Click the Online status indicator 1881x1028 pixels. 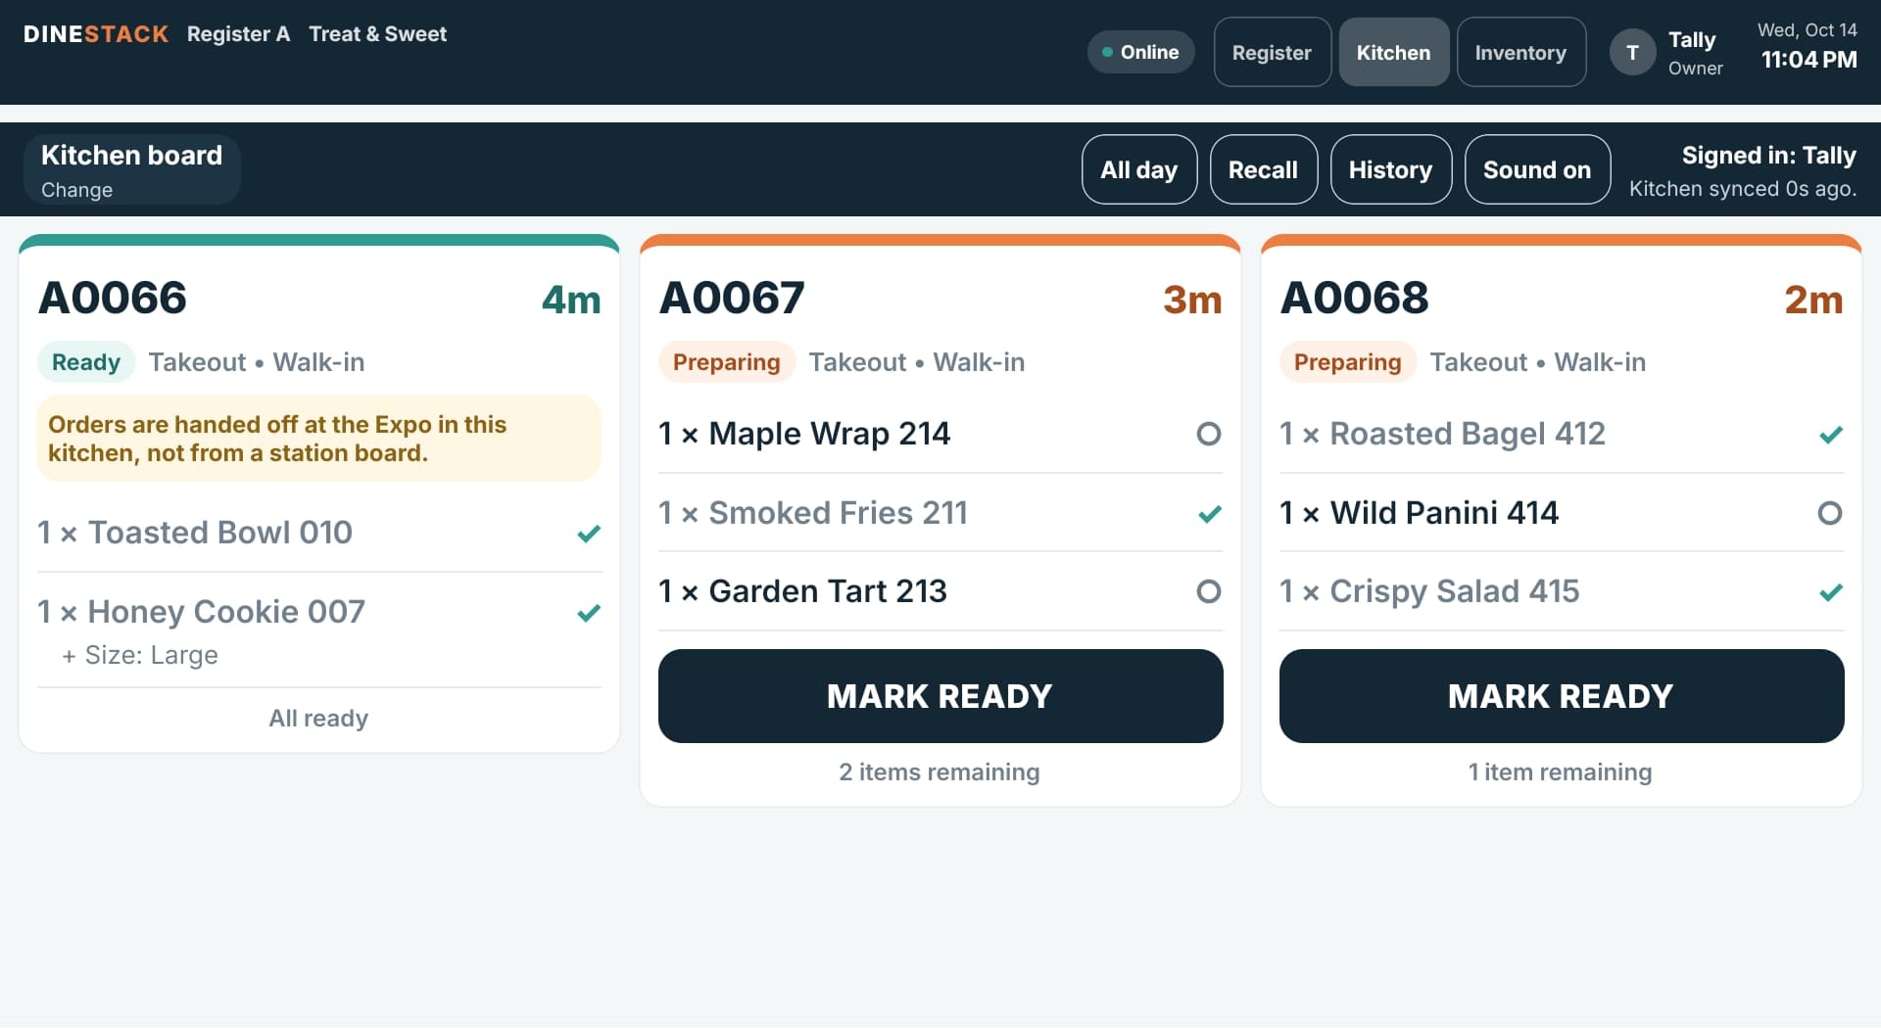pos(1140,53)
